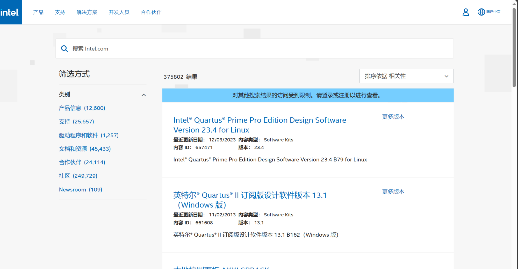Click the globe language selector icon
The width and height of the screenshot is (518, 269).
(x=481, y=12)
